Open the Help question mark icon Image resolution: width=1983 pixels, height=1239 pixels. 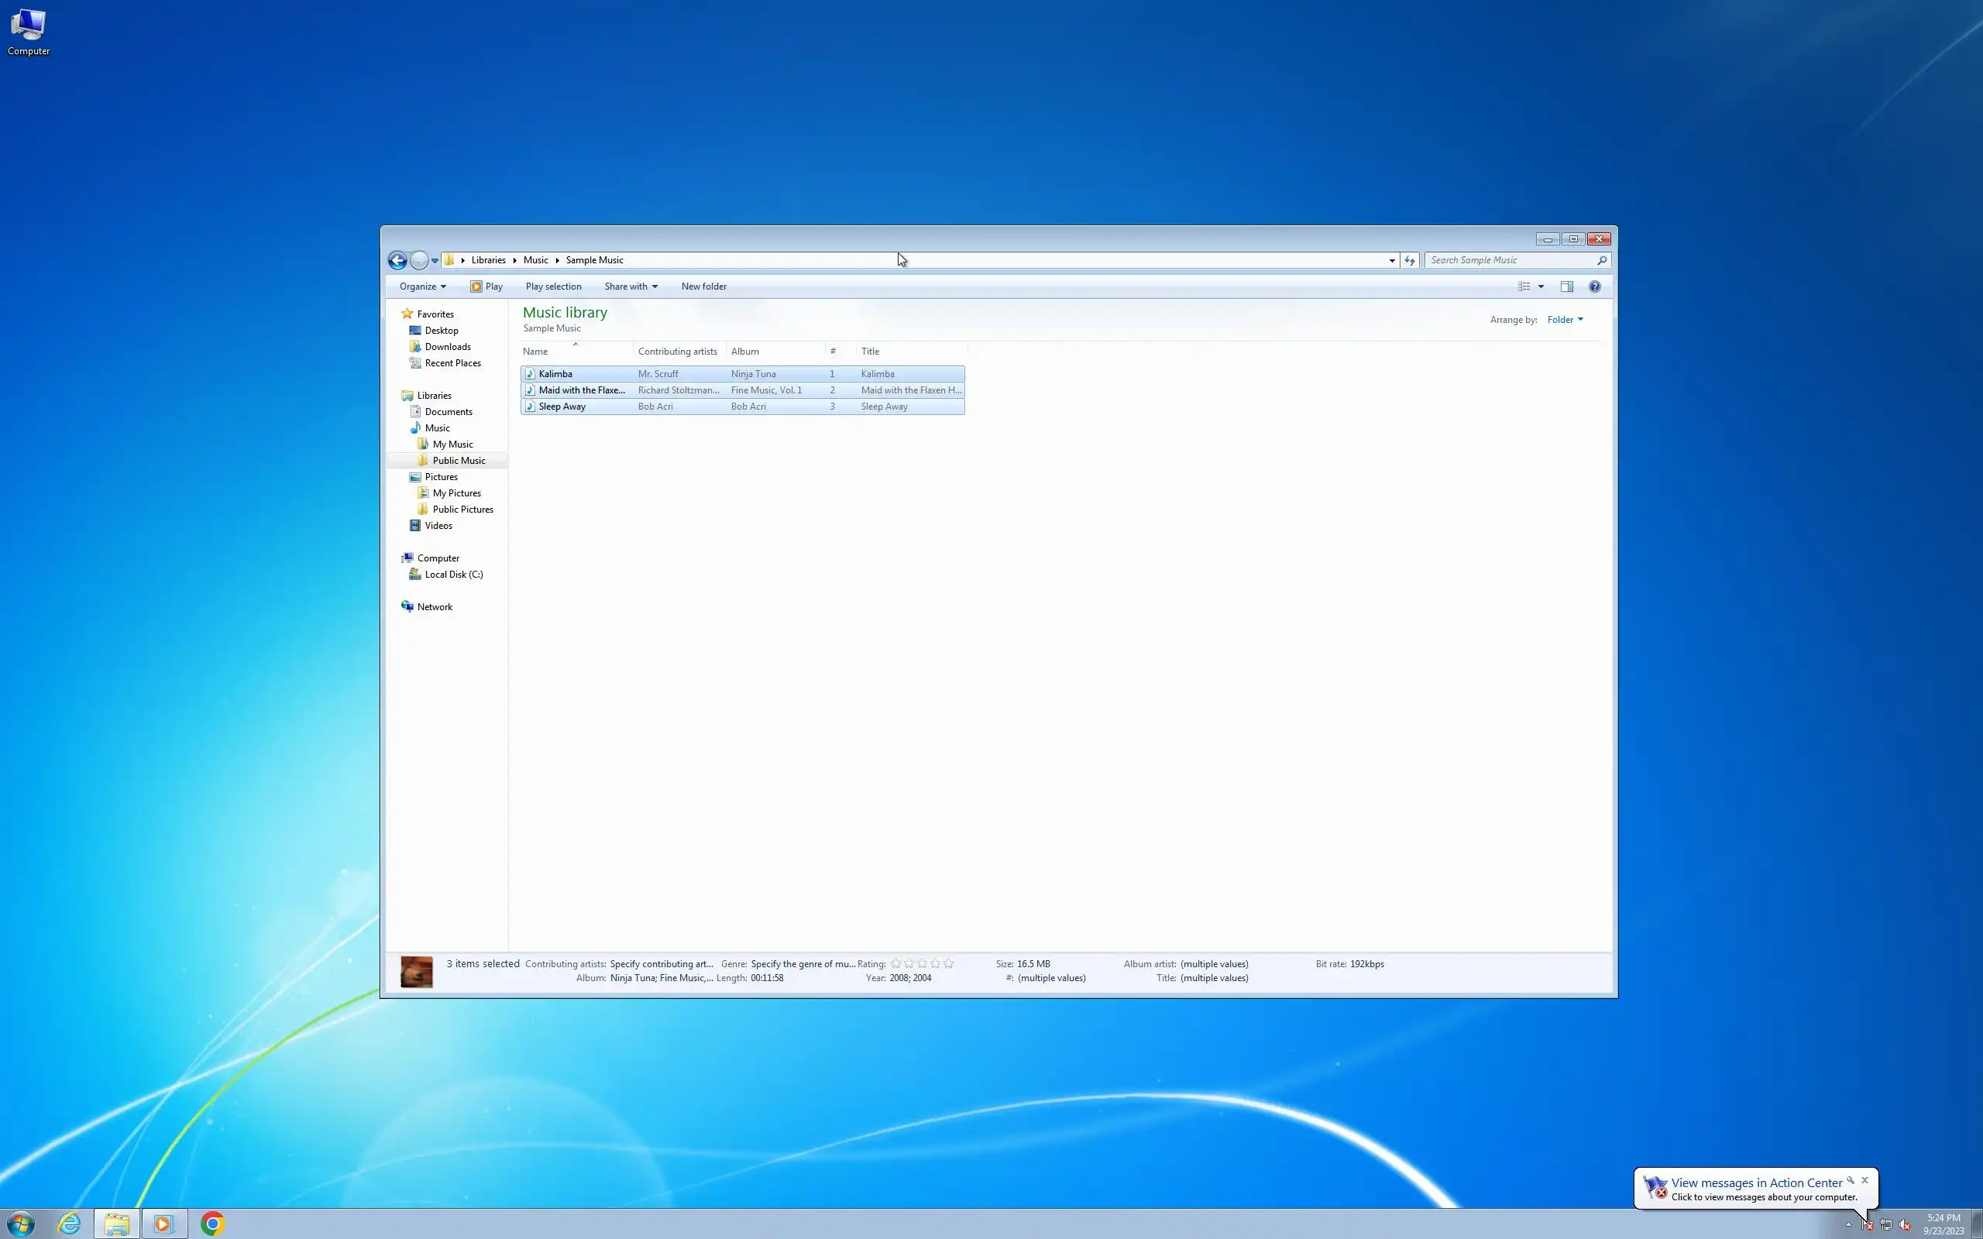pos(1594,287)
